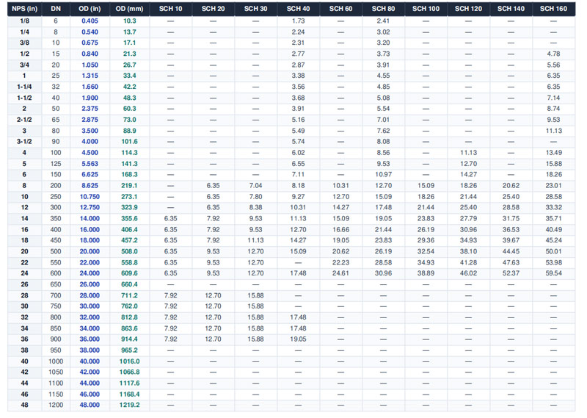Screen dimensions: 587x418
Task: Select the SCH 30 column header
Action: point(255,9)
